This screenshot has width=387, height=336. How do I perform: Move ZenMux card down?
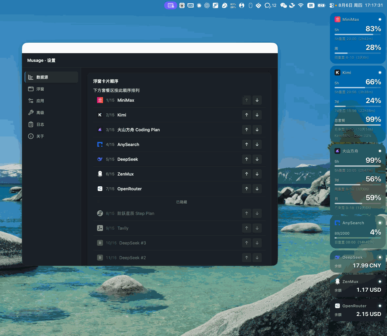pos(257,174)
